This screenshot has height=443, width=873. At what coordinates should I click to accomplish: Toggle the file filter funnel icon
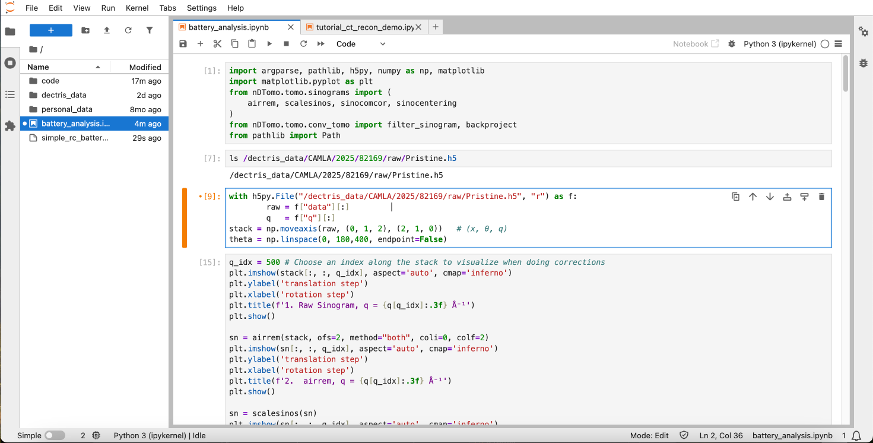coord(150,30)
